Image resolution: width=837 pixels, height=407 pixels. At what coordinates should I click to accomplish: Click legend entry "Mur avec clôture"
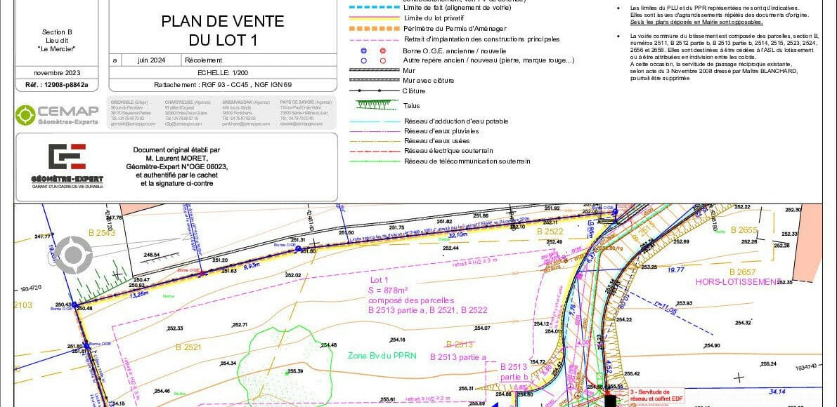coord(429,81)
